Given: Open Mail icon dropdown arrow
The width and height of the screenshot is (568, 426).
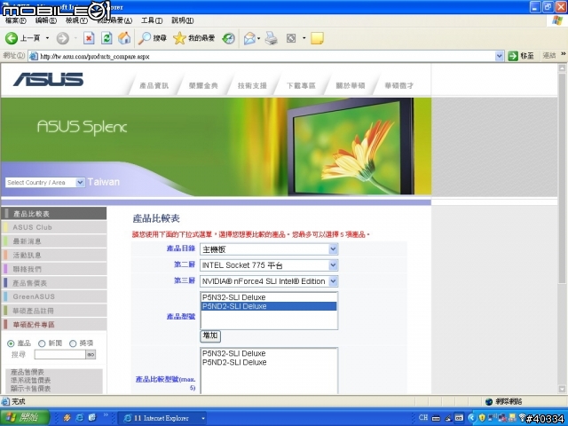Looking at the screenshot, I should pyautogui.click(x=258, y=38).
